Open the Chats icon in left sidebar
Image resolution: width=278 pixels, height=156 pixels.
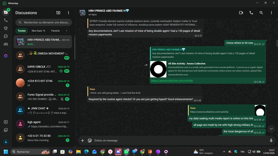pyautogui.click(x=6, y=12)
